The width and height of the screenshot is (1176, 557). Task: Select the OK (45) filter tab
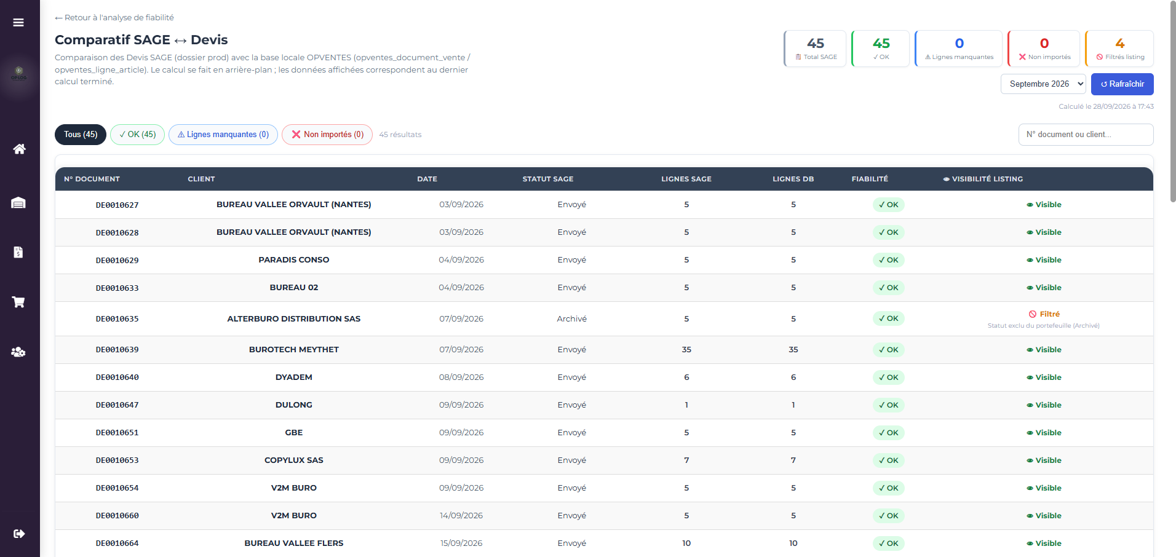point(137,135)
